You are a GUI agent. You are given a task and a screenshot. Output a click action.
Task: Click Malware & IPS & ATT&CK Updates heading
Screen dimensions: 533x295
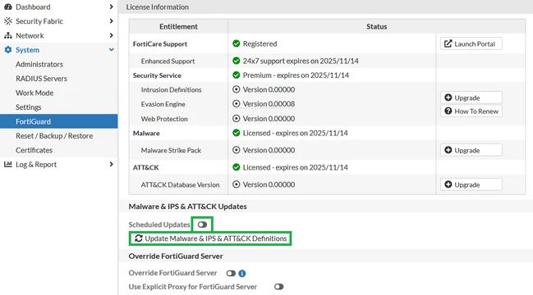187,206
